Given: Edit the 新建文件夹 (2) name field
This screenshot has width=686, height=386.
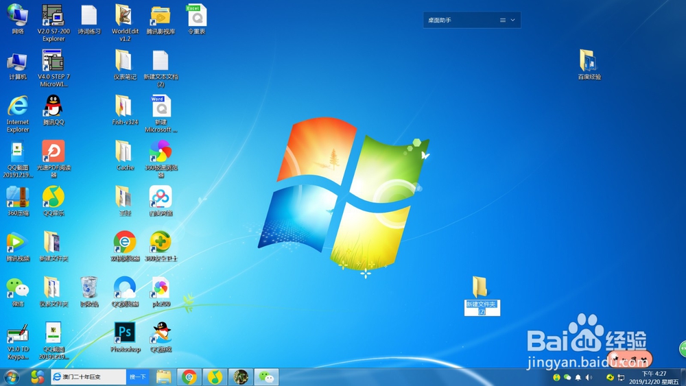Looking at the screenshot, I should coord(482,308).
